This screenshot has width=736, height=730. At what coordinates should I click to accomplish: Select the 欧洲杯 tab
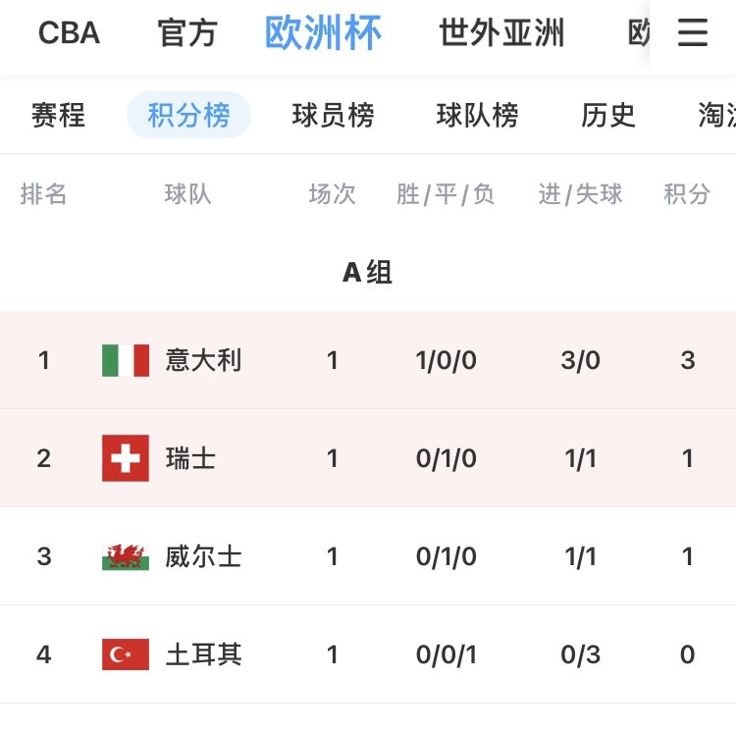[323, 33]
